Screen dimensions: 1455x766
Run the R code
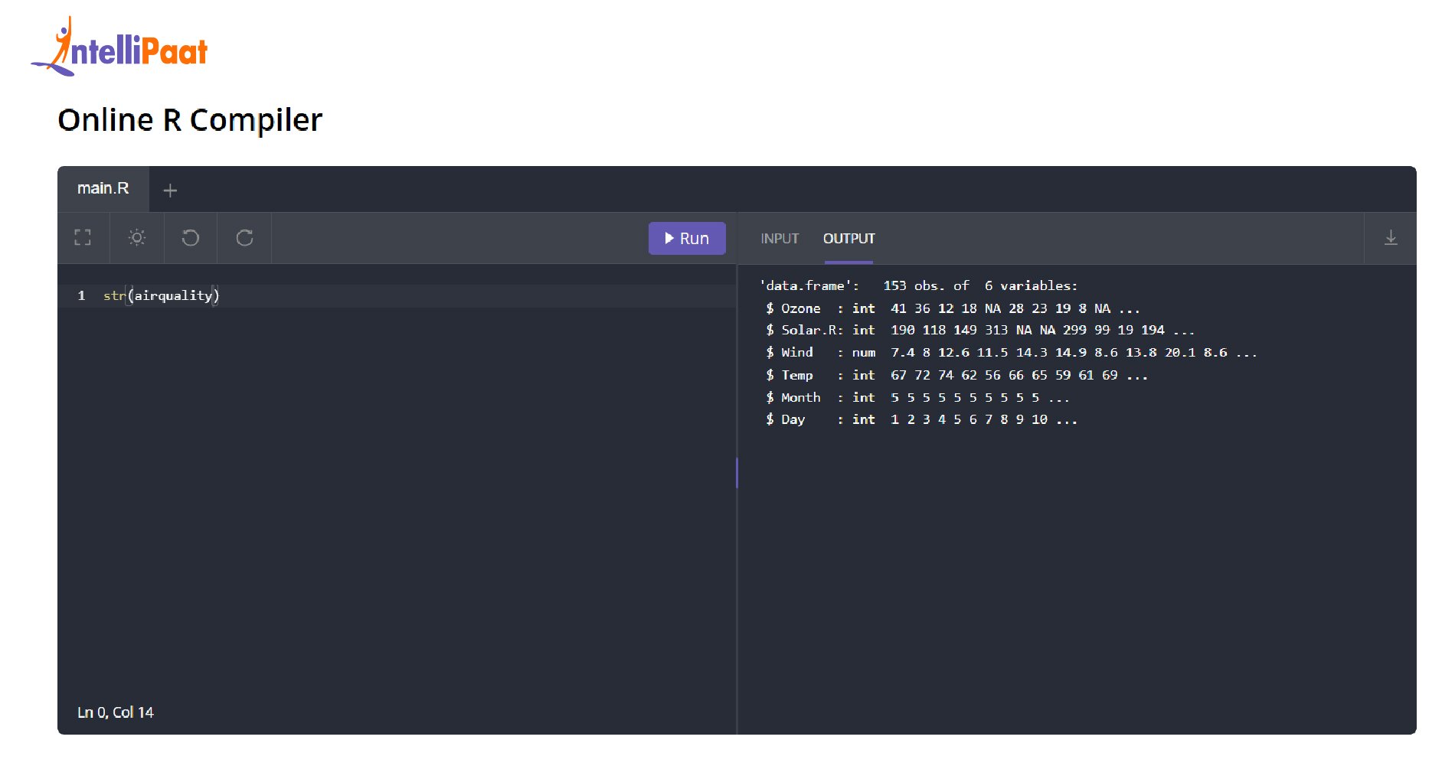pos(687,238)
